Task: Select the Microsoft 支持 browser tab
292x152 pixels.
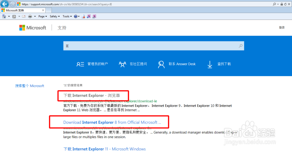Action: (23, 11)
